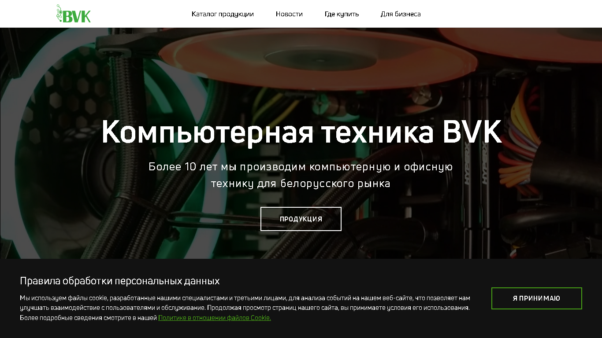
Task: Click the heading Компьютерная техника BVK
Action: click(x=301, y=132)
